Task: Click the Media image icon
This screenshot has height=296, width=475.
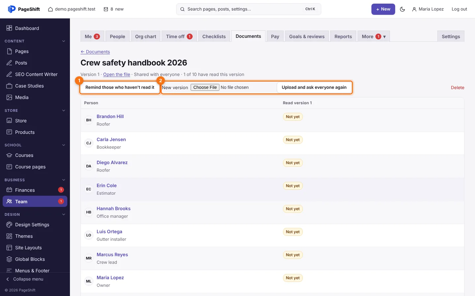Action: [9, 97]
